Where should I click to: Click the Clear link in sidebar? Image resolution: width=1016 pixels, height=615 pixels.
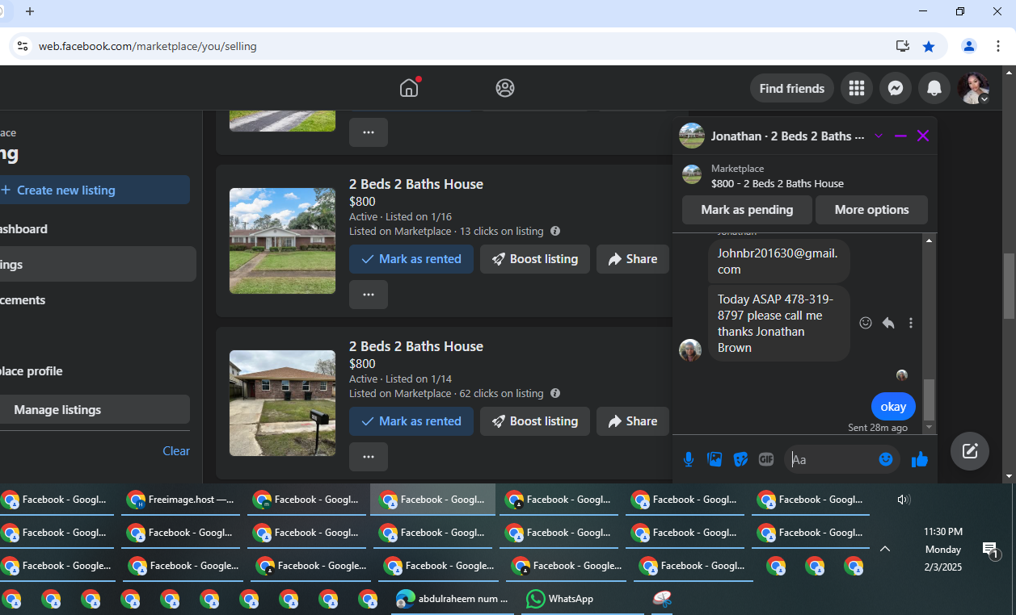coord(176,450)
